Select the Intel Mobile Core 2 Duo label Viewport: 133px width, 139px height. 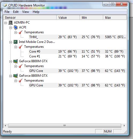pos(37,42)
